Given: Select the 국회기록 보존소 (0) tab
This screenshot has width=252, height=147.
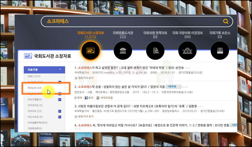Looking at the screenshot, I should 220,35.
